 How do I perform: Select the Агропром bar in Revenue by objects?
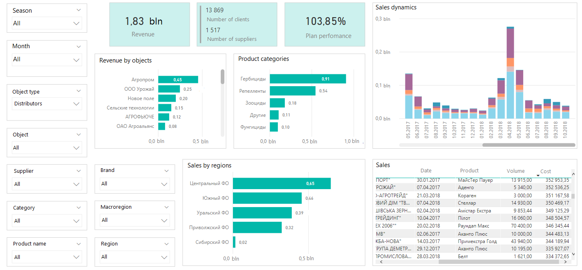point(178,80)
